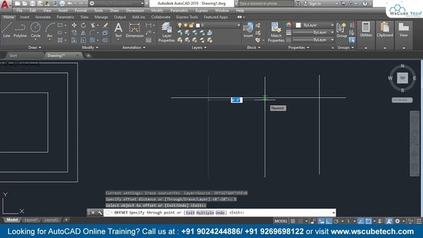Expand the Properties panel

tap(299, 48)
